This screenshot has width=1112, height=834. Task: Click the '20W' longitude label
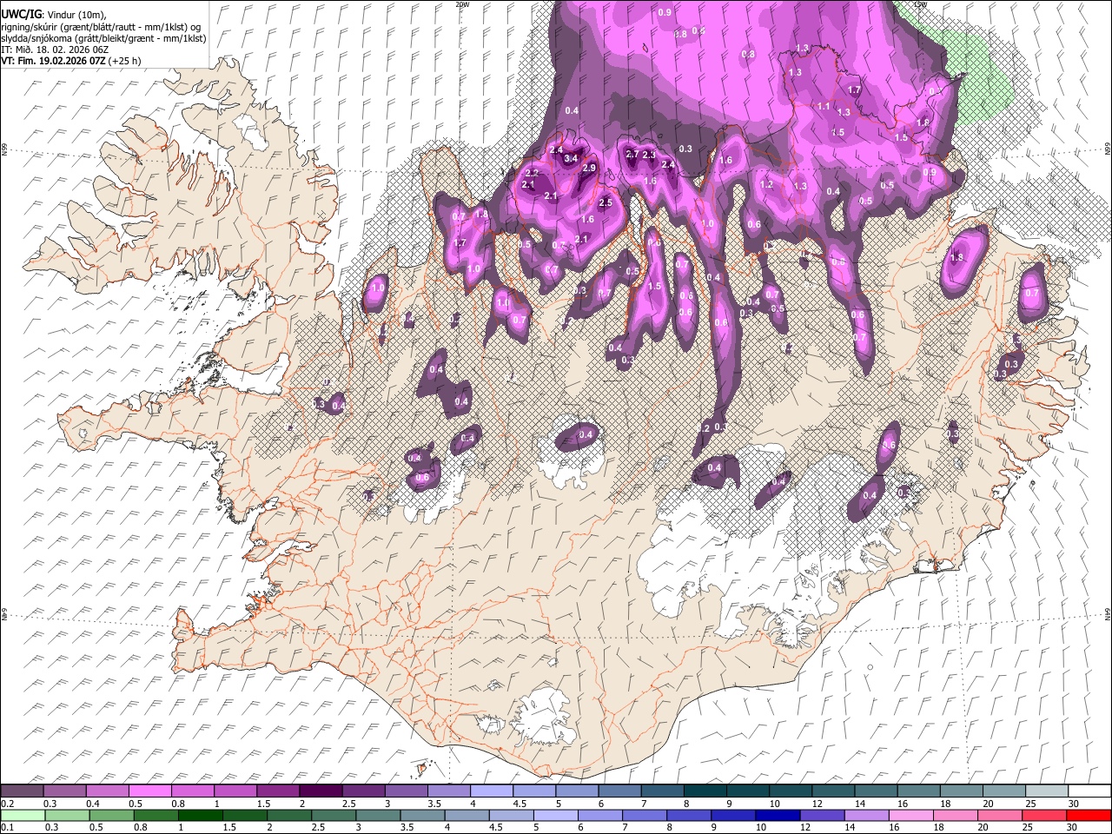[x=462, y=4]
